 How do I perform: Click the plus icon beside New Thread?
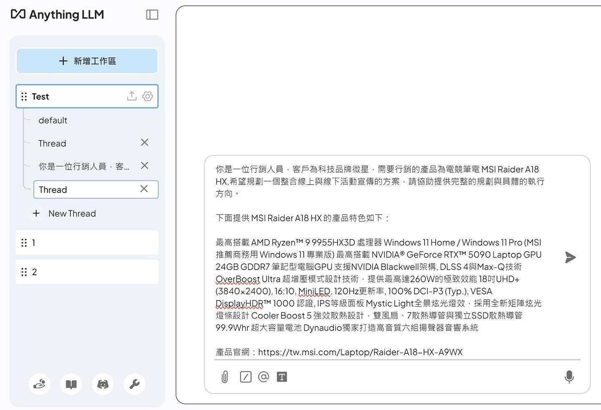point(36,213)
